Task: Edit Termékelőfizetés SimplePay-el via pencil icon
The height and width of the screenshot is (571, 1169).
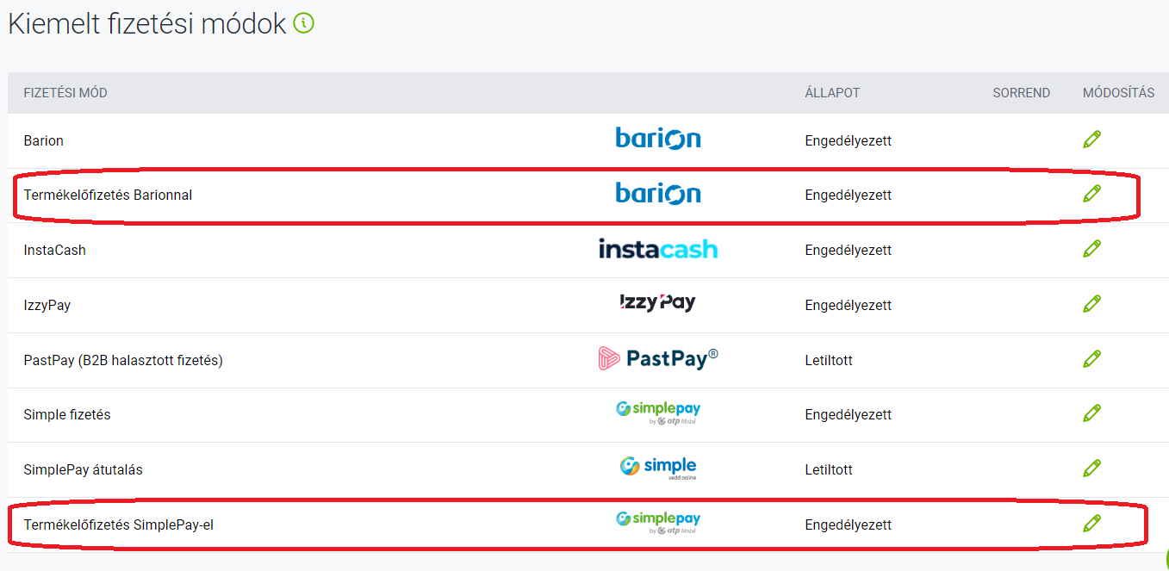Action: (x=1092, y=523)
